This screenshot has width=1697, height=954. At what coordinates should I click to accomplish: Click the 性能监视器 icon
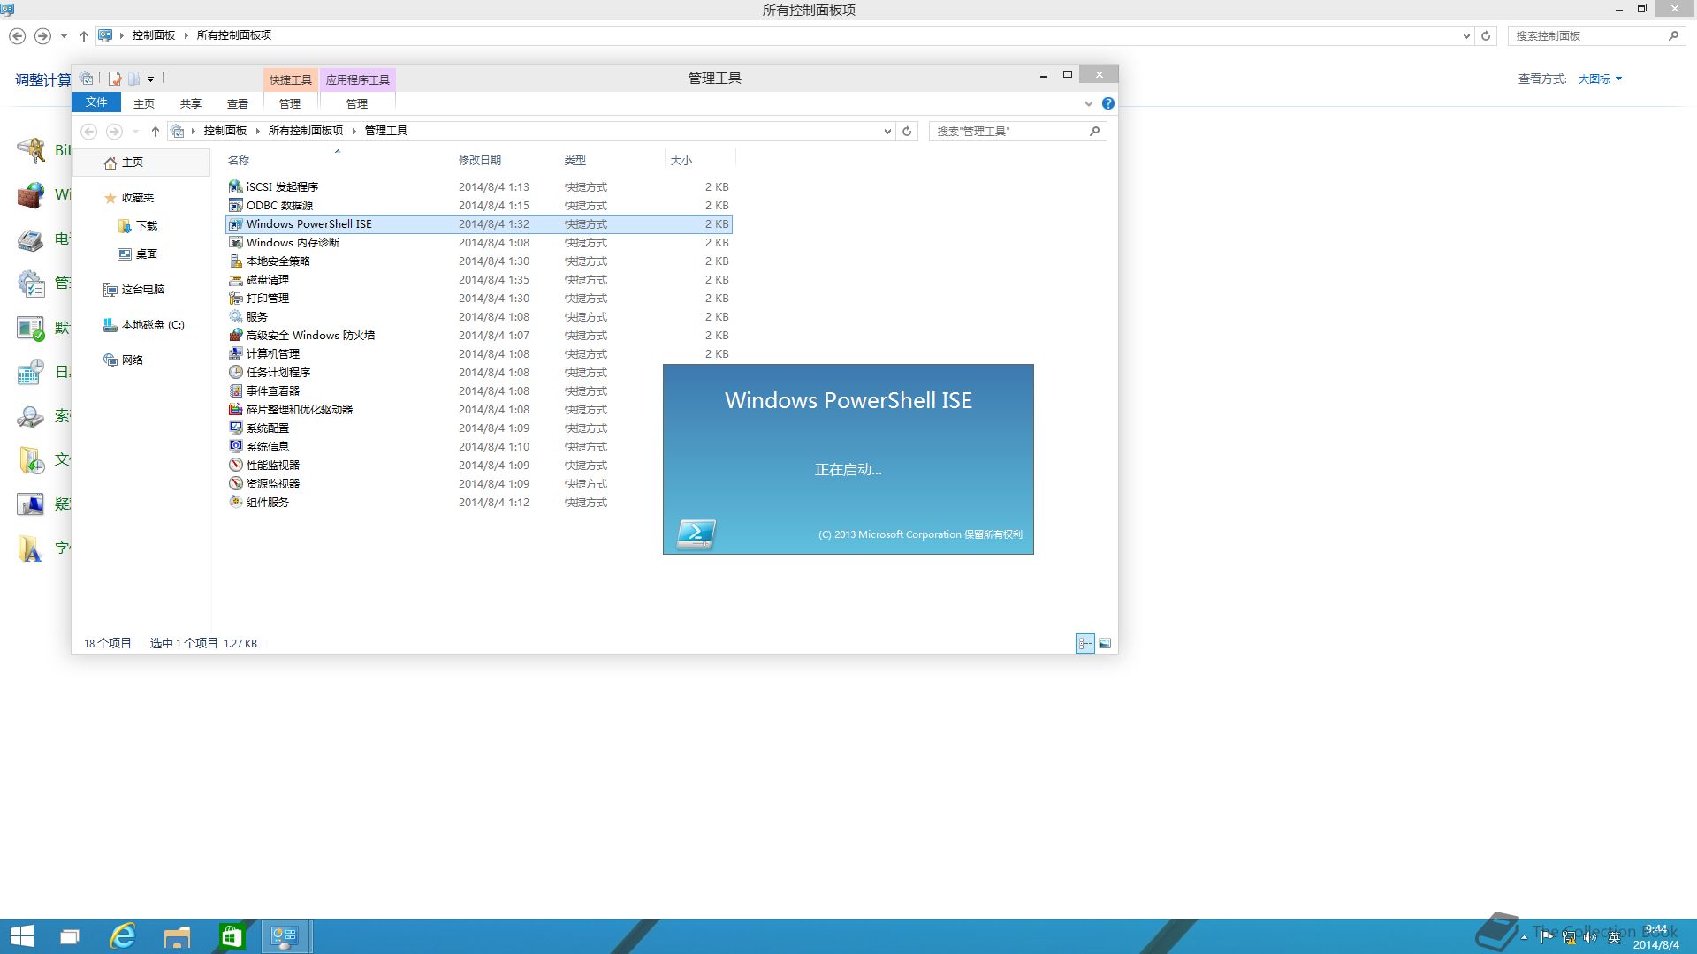235,466
